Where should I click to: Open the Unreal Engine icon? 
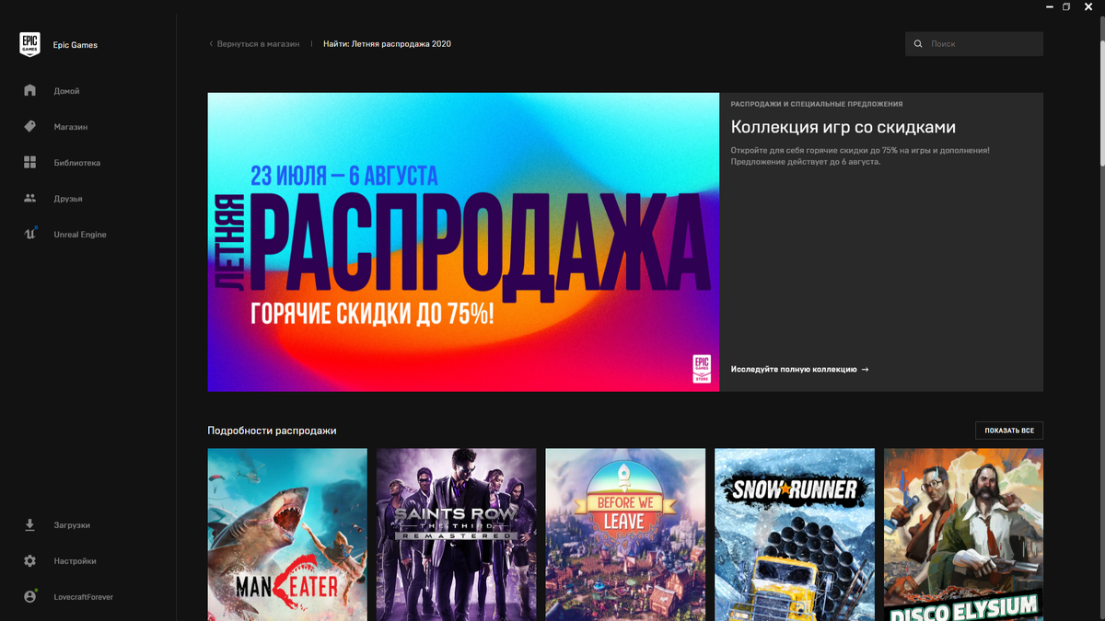click(29, 234)
